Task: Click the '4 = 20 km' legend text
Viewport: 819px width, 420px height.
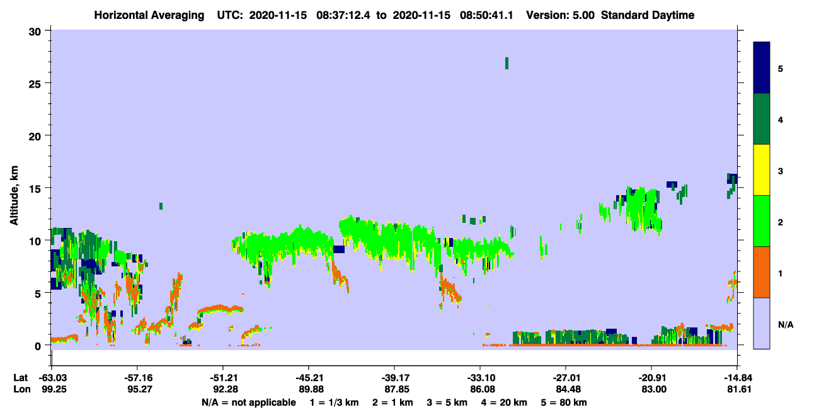Action: point(503,402)
